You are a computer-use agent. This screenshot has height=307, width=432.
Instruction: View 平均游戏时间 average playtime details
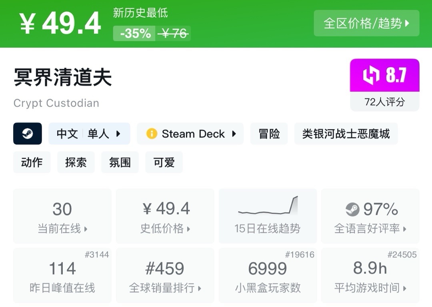pyautogui.click(x=370, y=275)
